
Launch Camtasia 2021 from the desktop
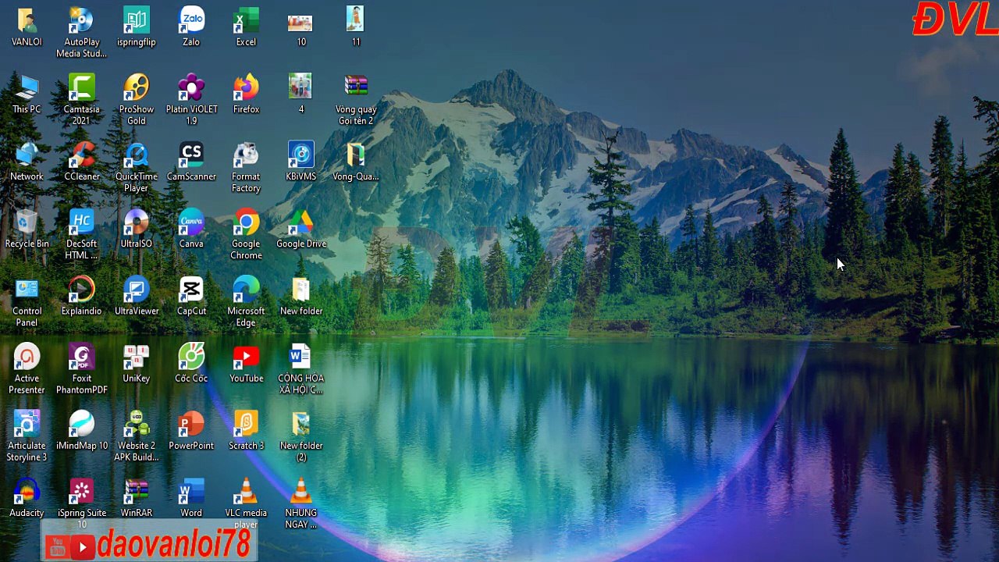[81, 88]
